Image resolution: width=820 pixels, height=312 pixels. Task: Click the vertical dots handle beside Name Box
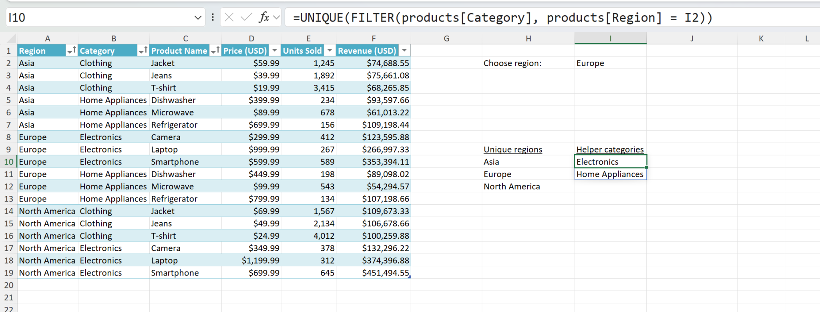[x=213, y=17]
